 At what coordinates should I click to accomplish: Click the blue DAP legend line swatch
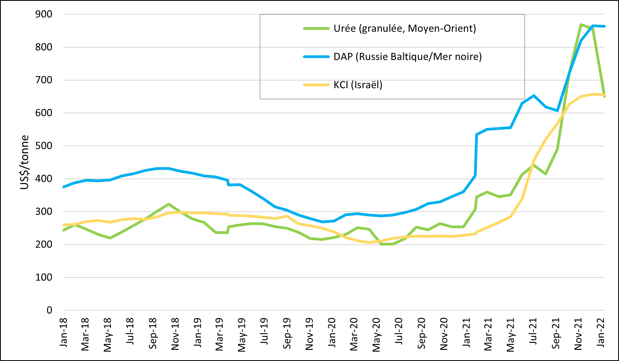click(x=316, y=57)
